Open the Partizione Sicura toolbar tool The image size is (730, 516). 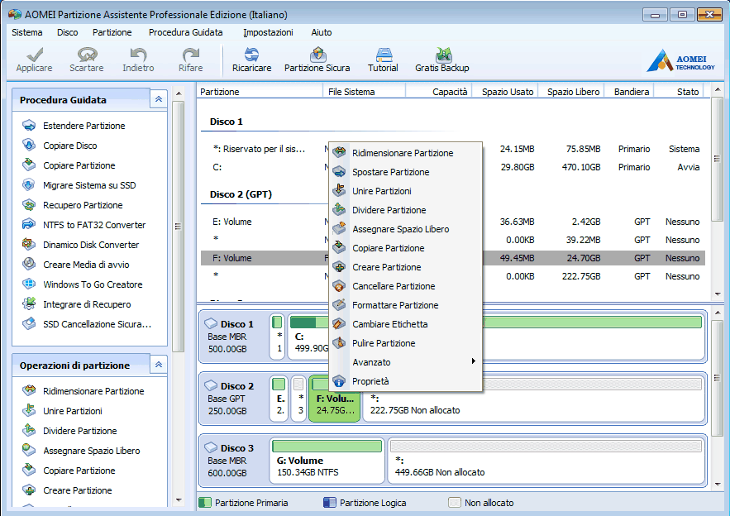(317, 60)
